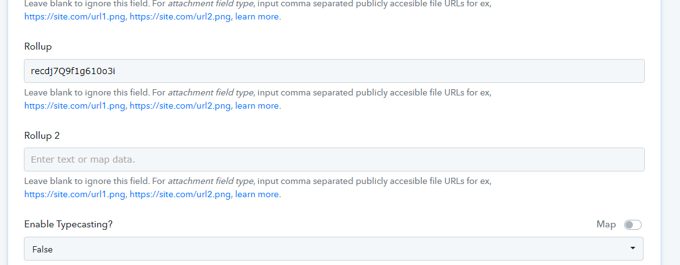Click the arrow on the False select box
This screenshot has height=265, width=680.
(633, 248)
